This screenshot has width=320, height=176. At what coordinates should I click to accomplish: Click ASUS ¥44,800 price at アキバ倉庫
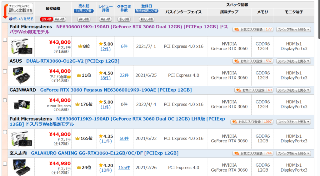60,71
